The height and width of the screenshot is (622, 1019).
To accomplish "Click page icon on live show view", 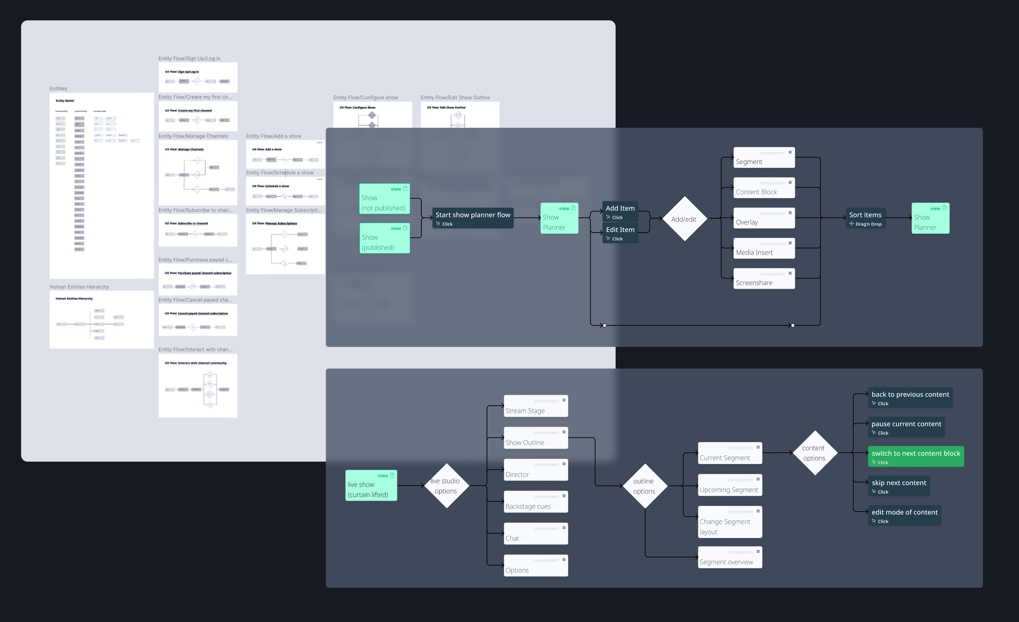I will [x=392, y=475].
